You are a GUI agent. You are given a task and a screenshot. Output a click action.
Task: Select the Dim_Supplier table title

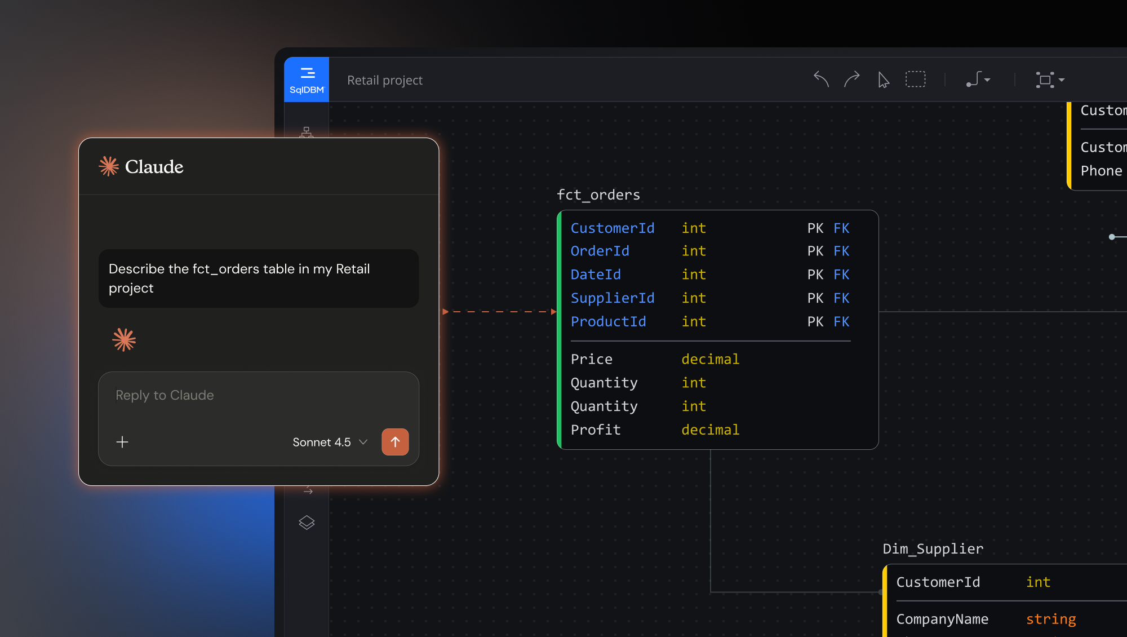tap(933, 549)
